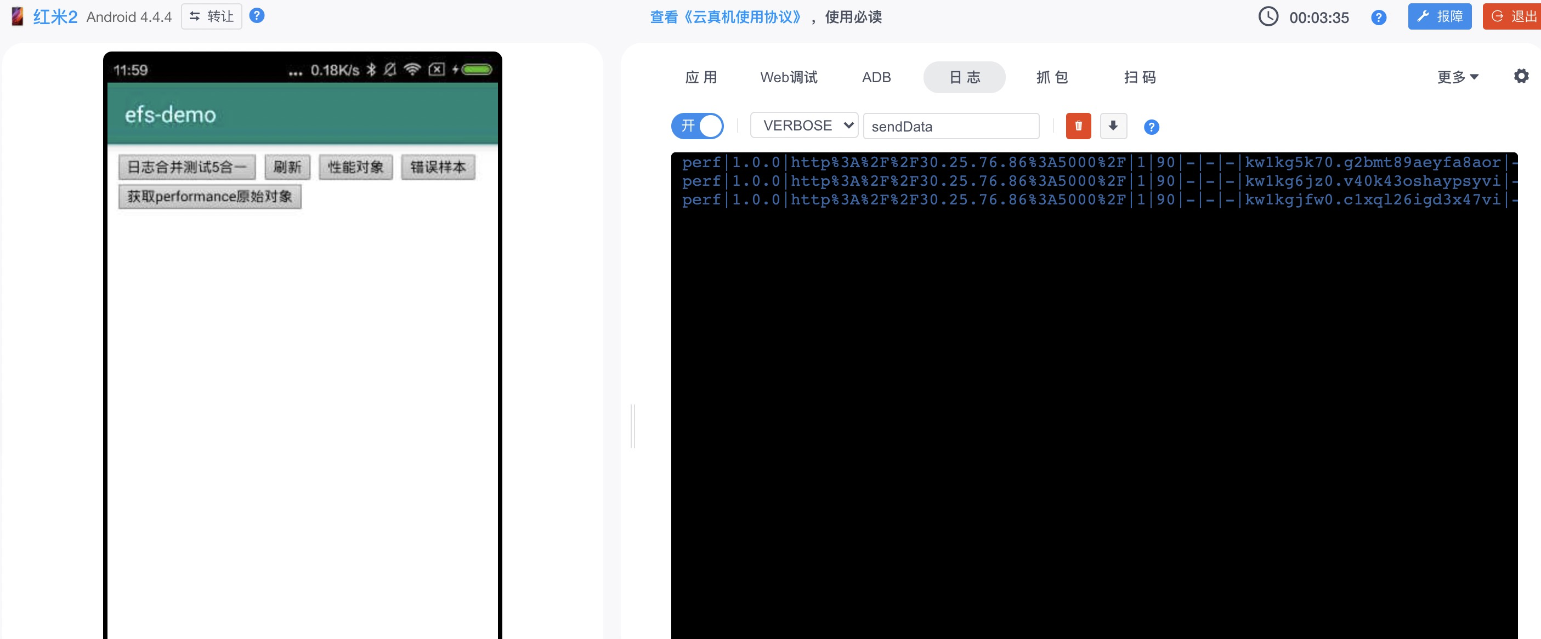Click the sendData log filter field
This screenshot has width=1541, height=639.
point(951,126)
